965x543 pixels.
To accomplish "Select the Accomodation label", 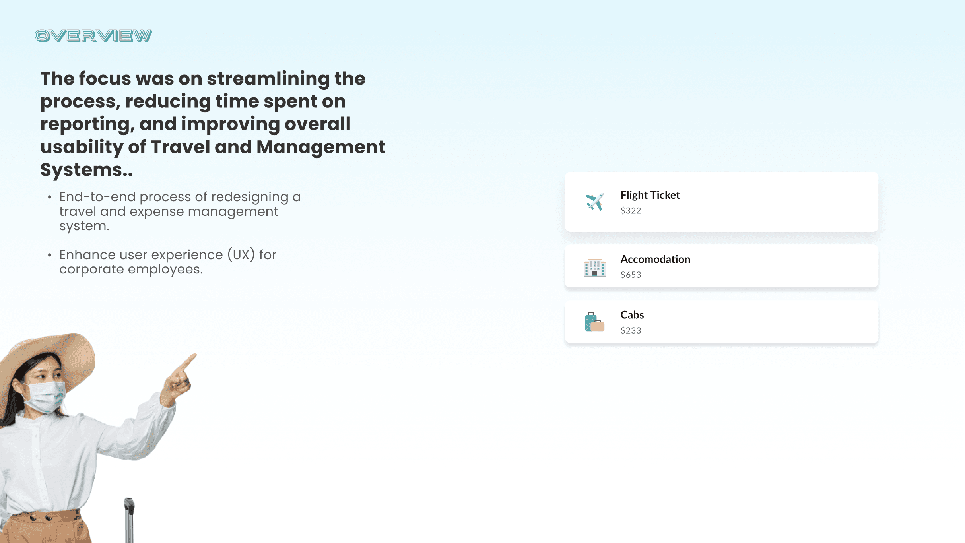I will click(x=655, y=259).
